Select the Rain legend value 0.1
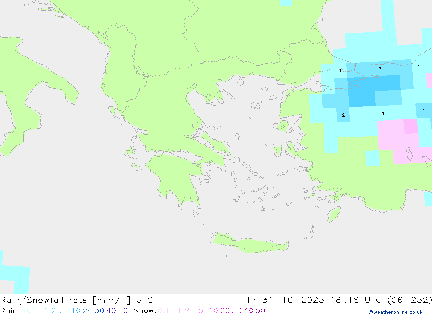432x316 pixels. 29,310
